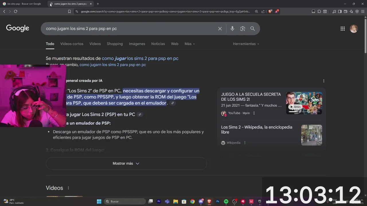Search instead for 'como jugarn los sims 2' link
Viewport: 367px width, 206px height.
(113, 65)
